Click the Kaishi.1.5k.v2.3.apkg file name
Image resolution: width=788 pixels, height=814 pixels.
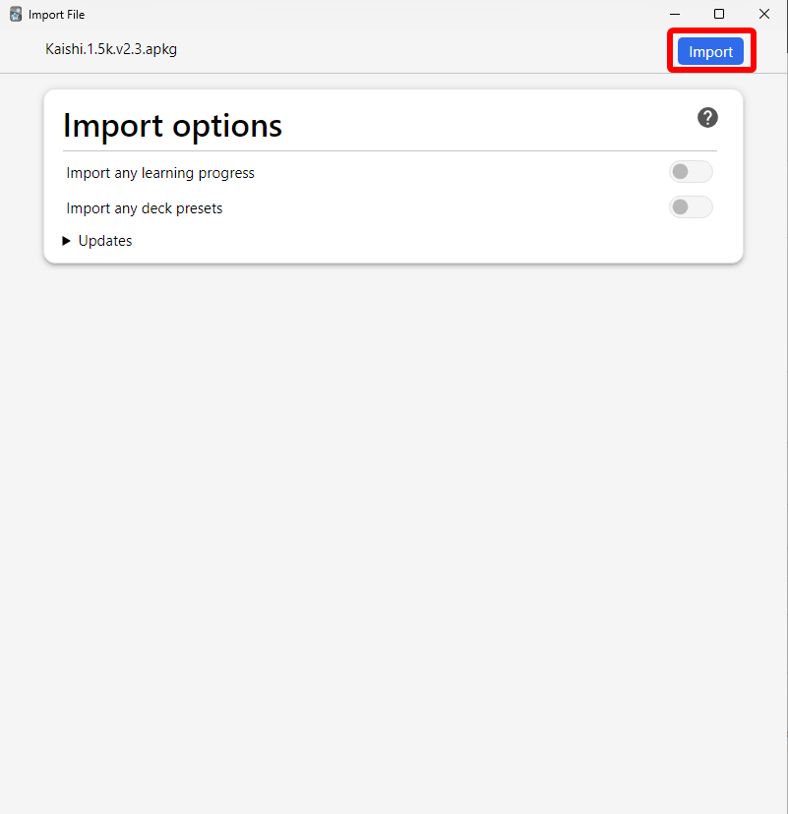(111, 49)
